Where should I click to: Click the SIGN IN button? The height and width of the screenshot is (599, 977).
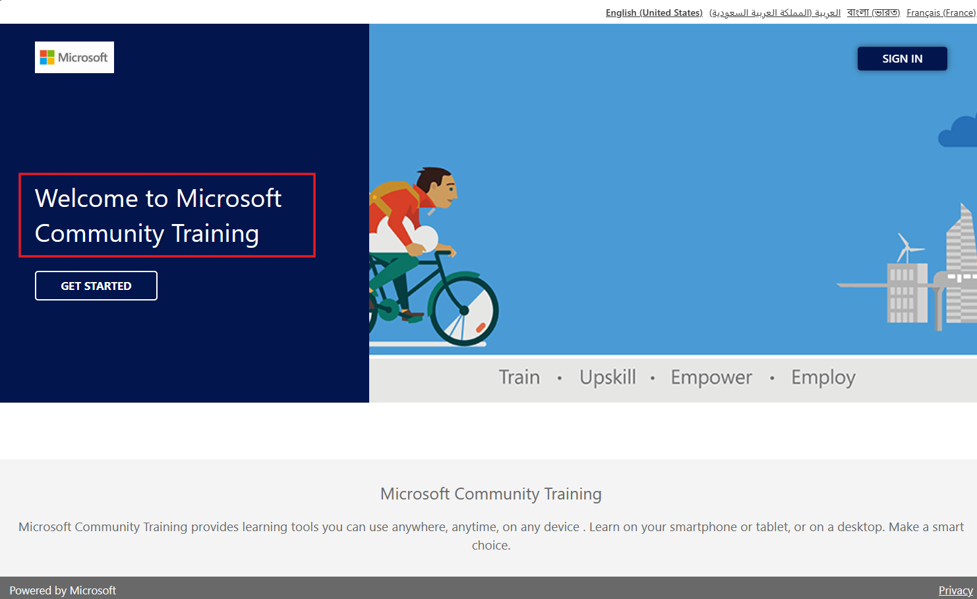902,59
